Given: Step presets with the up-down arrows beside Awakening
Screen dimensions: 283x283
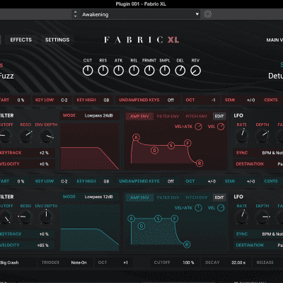Looking at the screenshot, I should (76, 14).
